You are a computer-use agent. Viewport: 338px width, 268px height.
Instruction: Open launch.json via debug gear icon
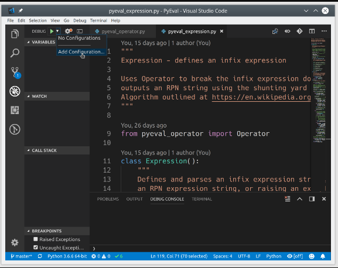coord(69,31)
